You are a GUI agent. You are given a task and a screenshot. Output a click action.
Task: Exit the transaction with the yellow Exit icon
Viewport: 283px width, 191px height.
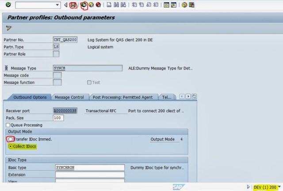(92, 5)
